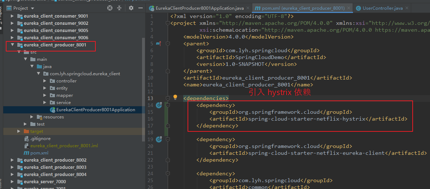Close the pom.xml editor tab

[349, 8]
